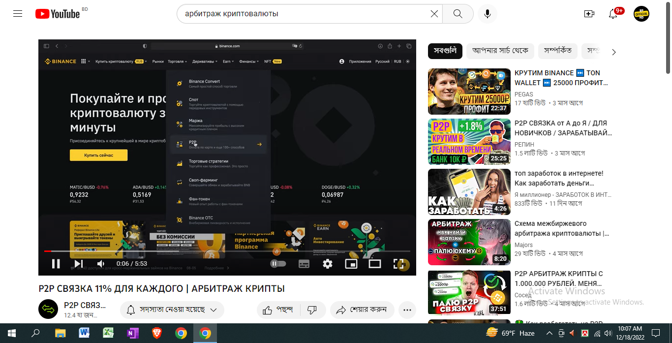Go to YouTube home via logo

(58, 14)
